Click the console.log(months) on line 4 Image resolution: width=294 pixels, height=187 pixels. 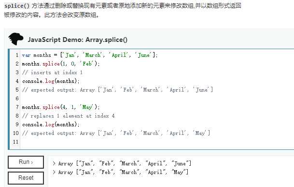[x=51, y=81]
